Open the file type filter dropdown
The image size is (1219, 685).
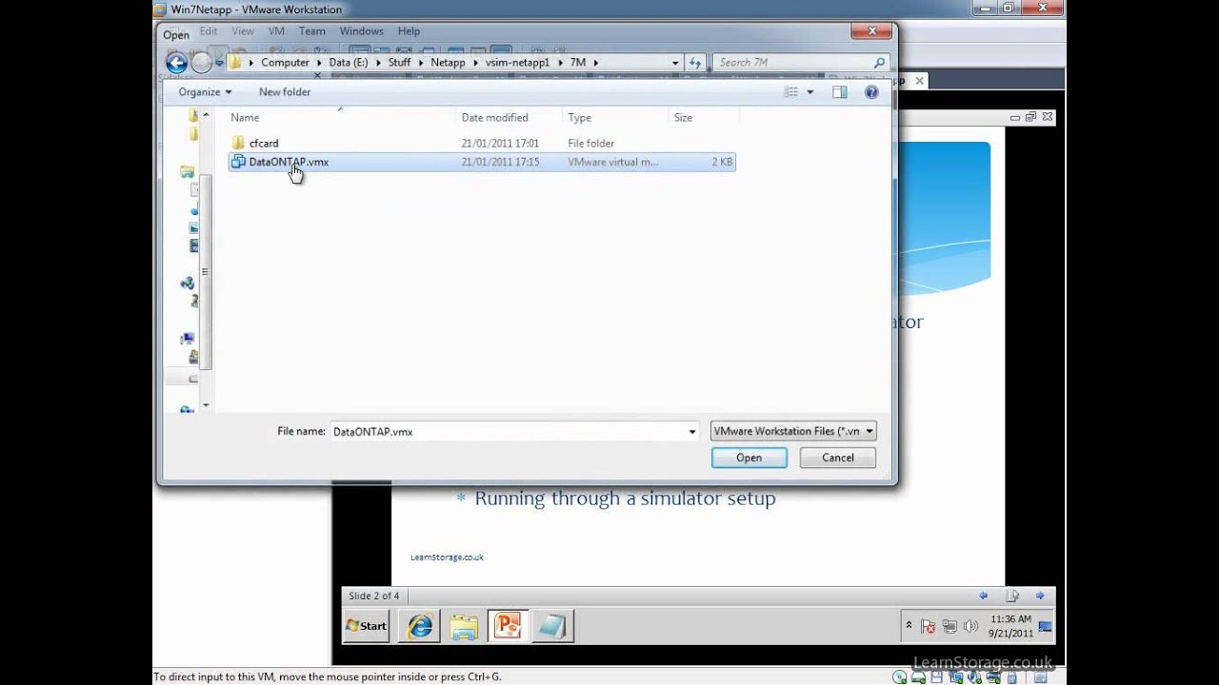pos(792,431)
